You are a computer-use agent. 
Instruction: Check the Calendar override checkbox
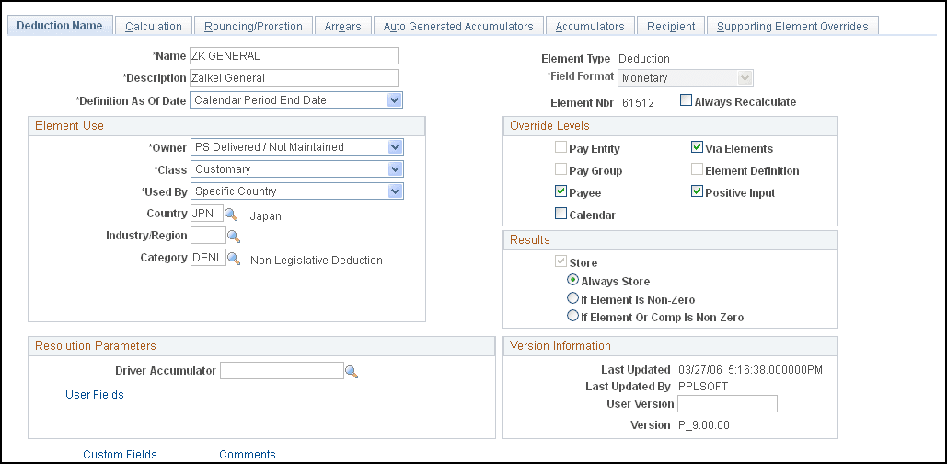point(560,215)
